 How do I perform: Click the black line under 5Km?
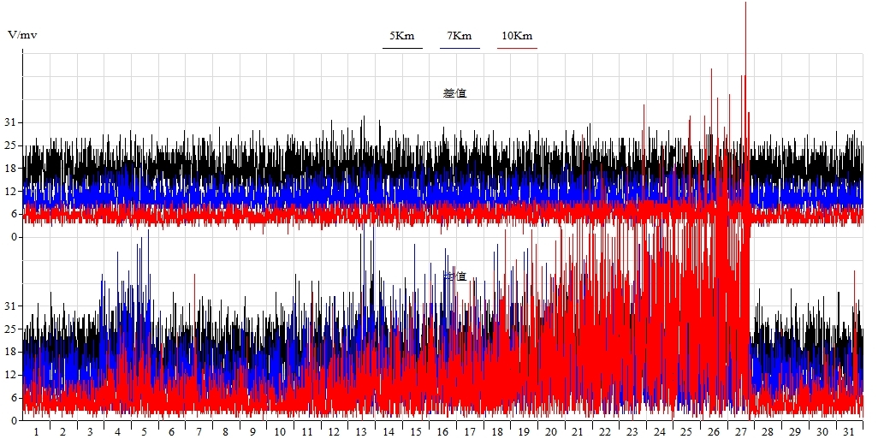[x=402, y=48]
